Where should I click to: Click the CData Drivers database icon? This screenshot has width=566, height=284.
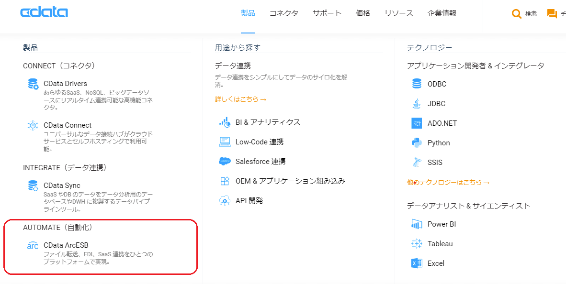[33, 84]
